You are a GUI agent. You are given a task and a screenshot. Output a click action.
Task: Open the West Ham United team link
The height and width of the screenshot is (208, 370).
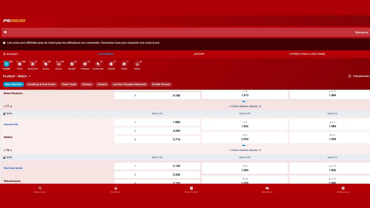[x=13, y=168]
